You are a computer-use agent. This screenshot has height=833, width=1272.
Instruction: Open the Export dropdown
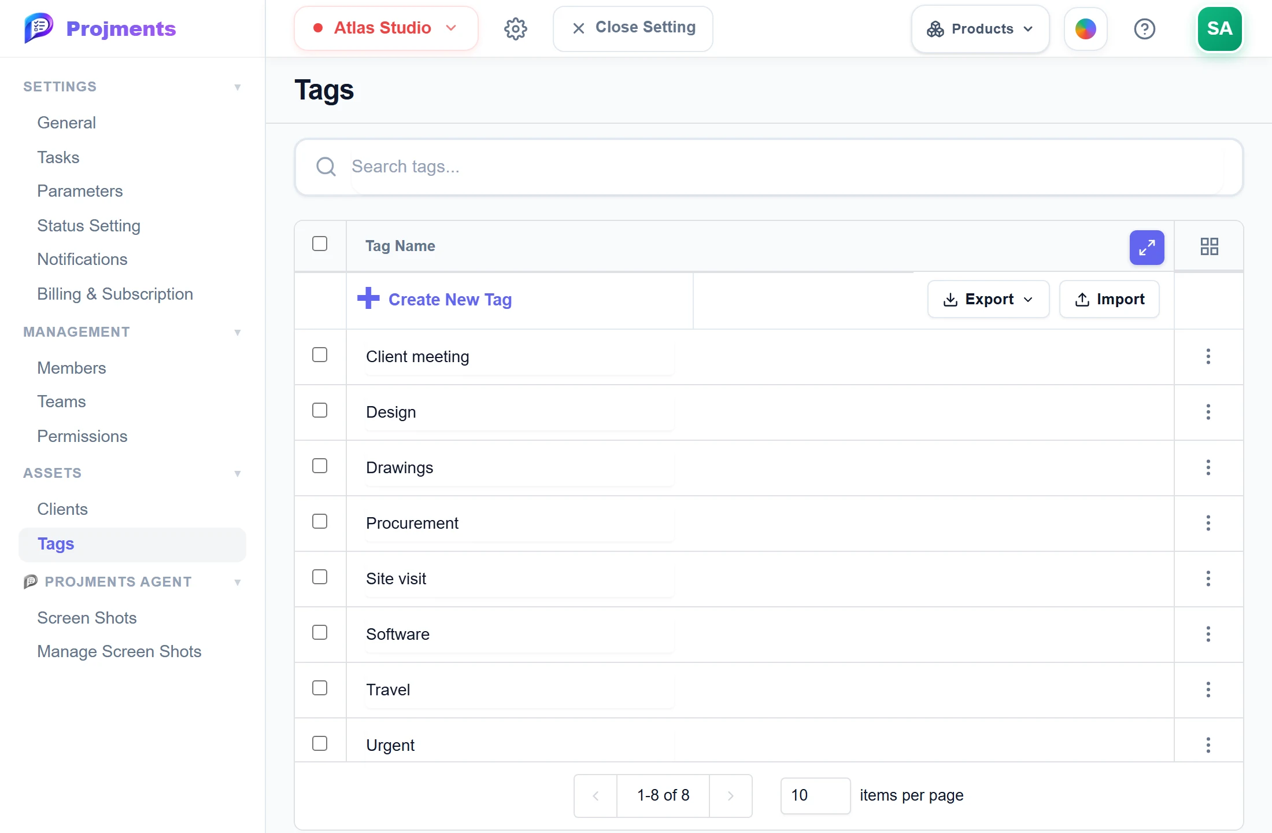(x=988, y=299)
